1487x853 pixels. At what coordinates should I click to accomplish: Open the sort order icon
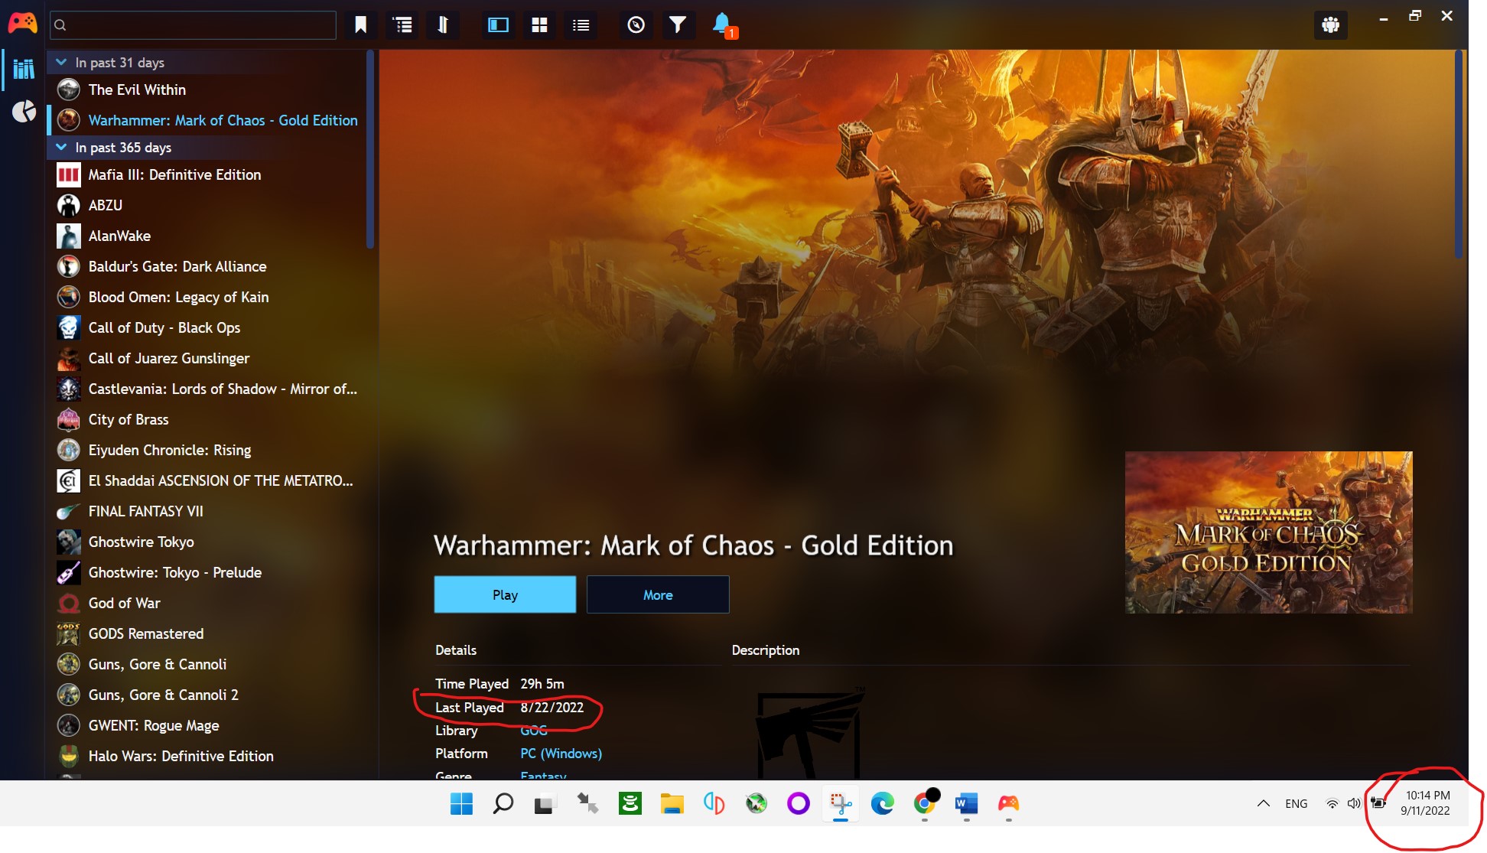(x=443, y=25)
